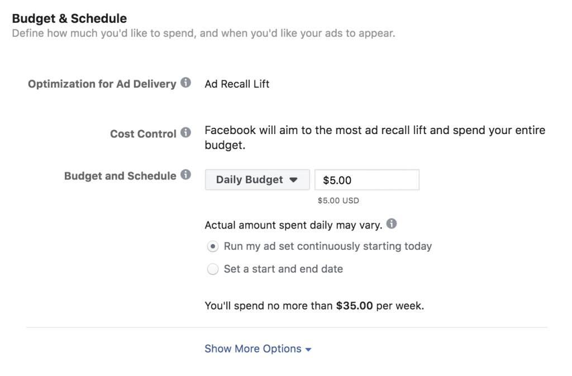Select Run my ad set continuously option
572x376 pixels.
[213, 246]
